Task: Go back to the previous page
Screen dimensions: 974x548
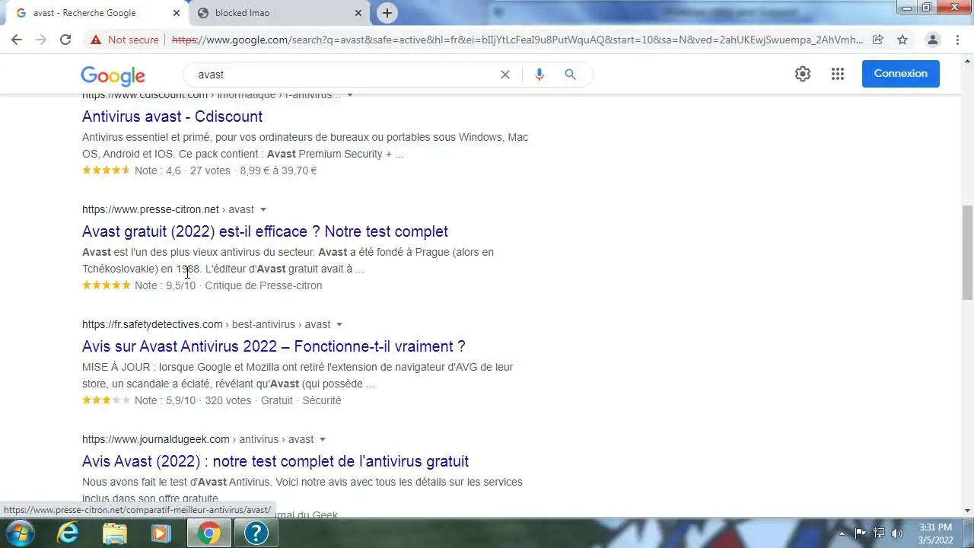Action: tap(17, 40)
